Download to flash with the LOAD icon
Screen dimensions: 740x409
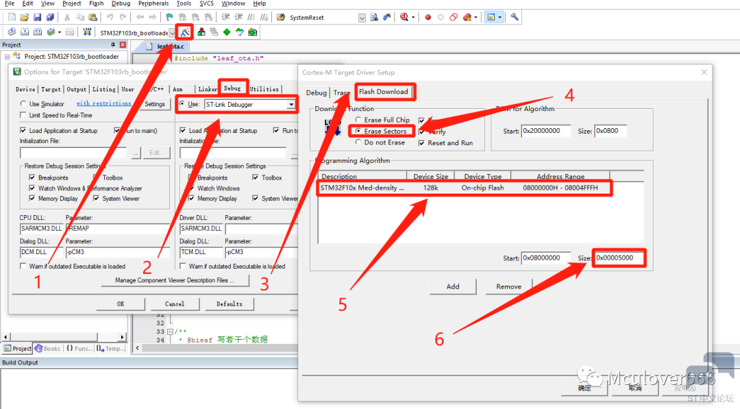click(87, 32)
